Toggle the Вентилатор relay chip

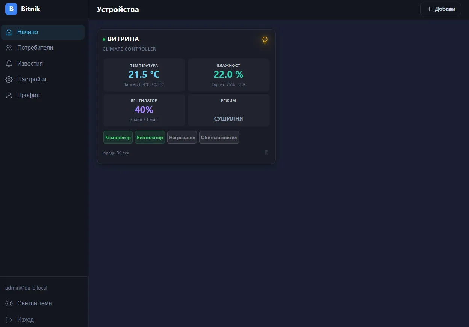[150, 137]
